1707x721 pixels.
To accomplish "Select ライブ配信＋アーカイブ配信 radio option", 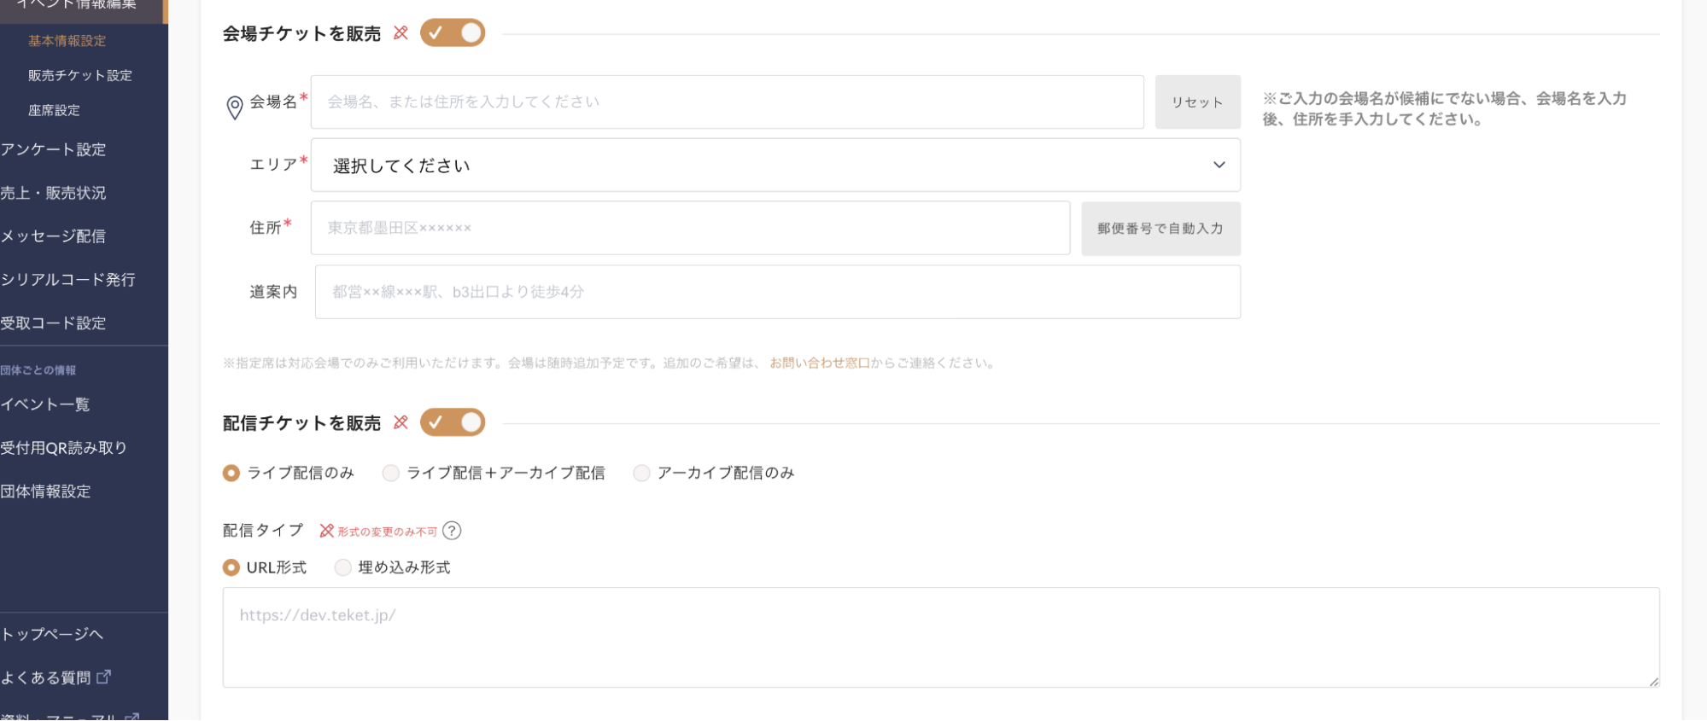I will [390, 473].
